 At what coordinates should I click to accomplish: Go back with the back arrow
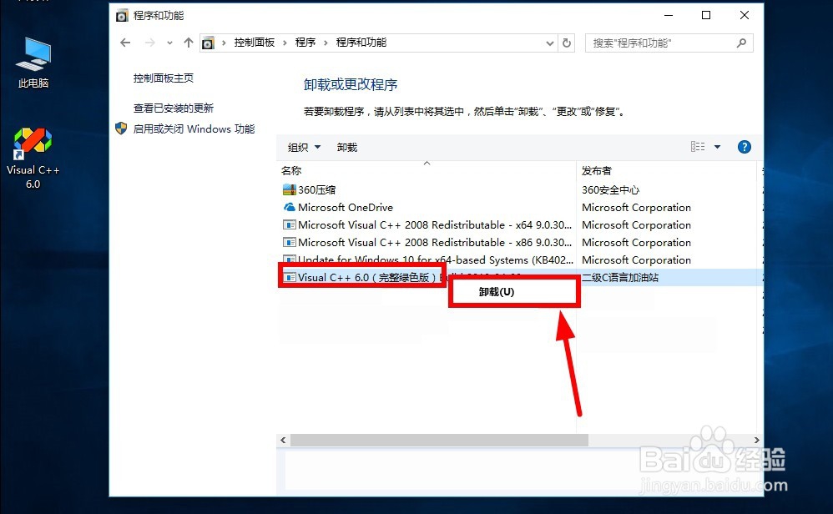pos(125,43)
